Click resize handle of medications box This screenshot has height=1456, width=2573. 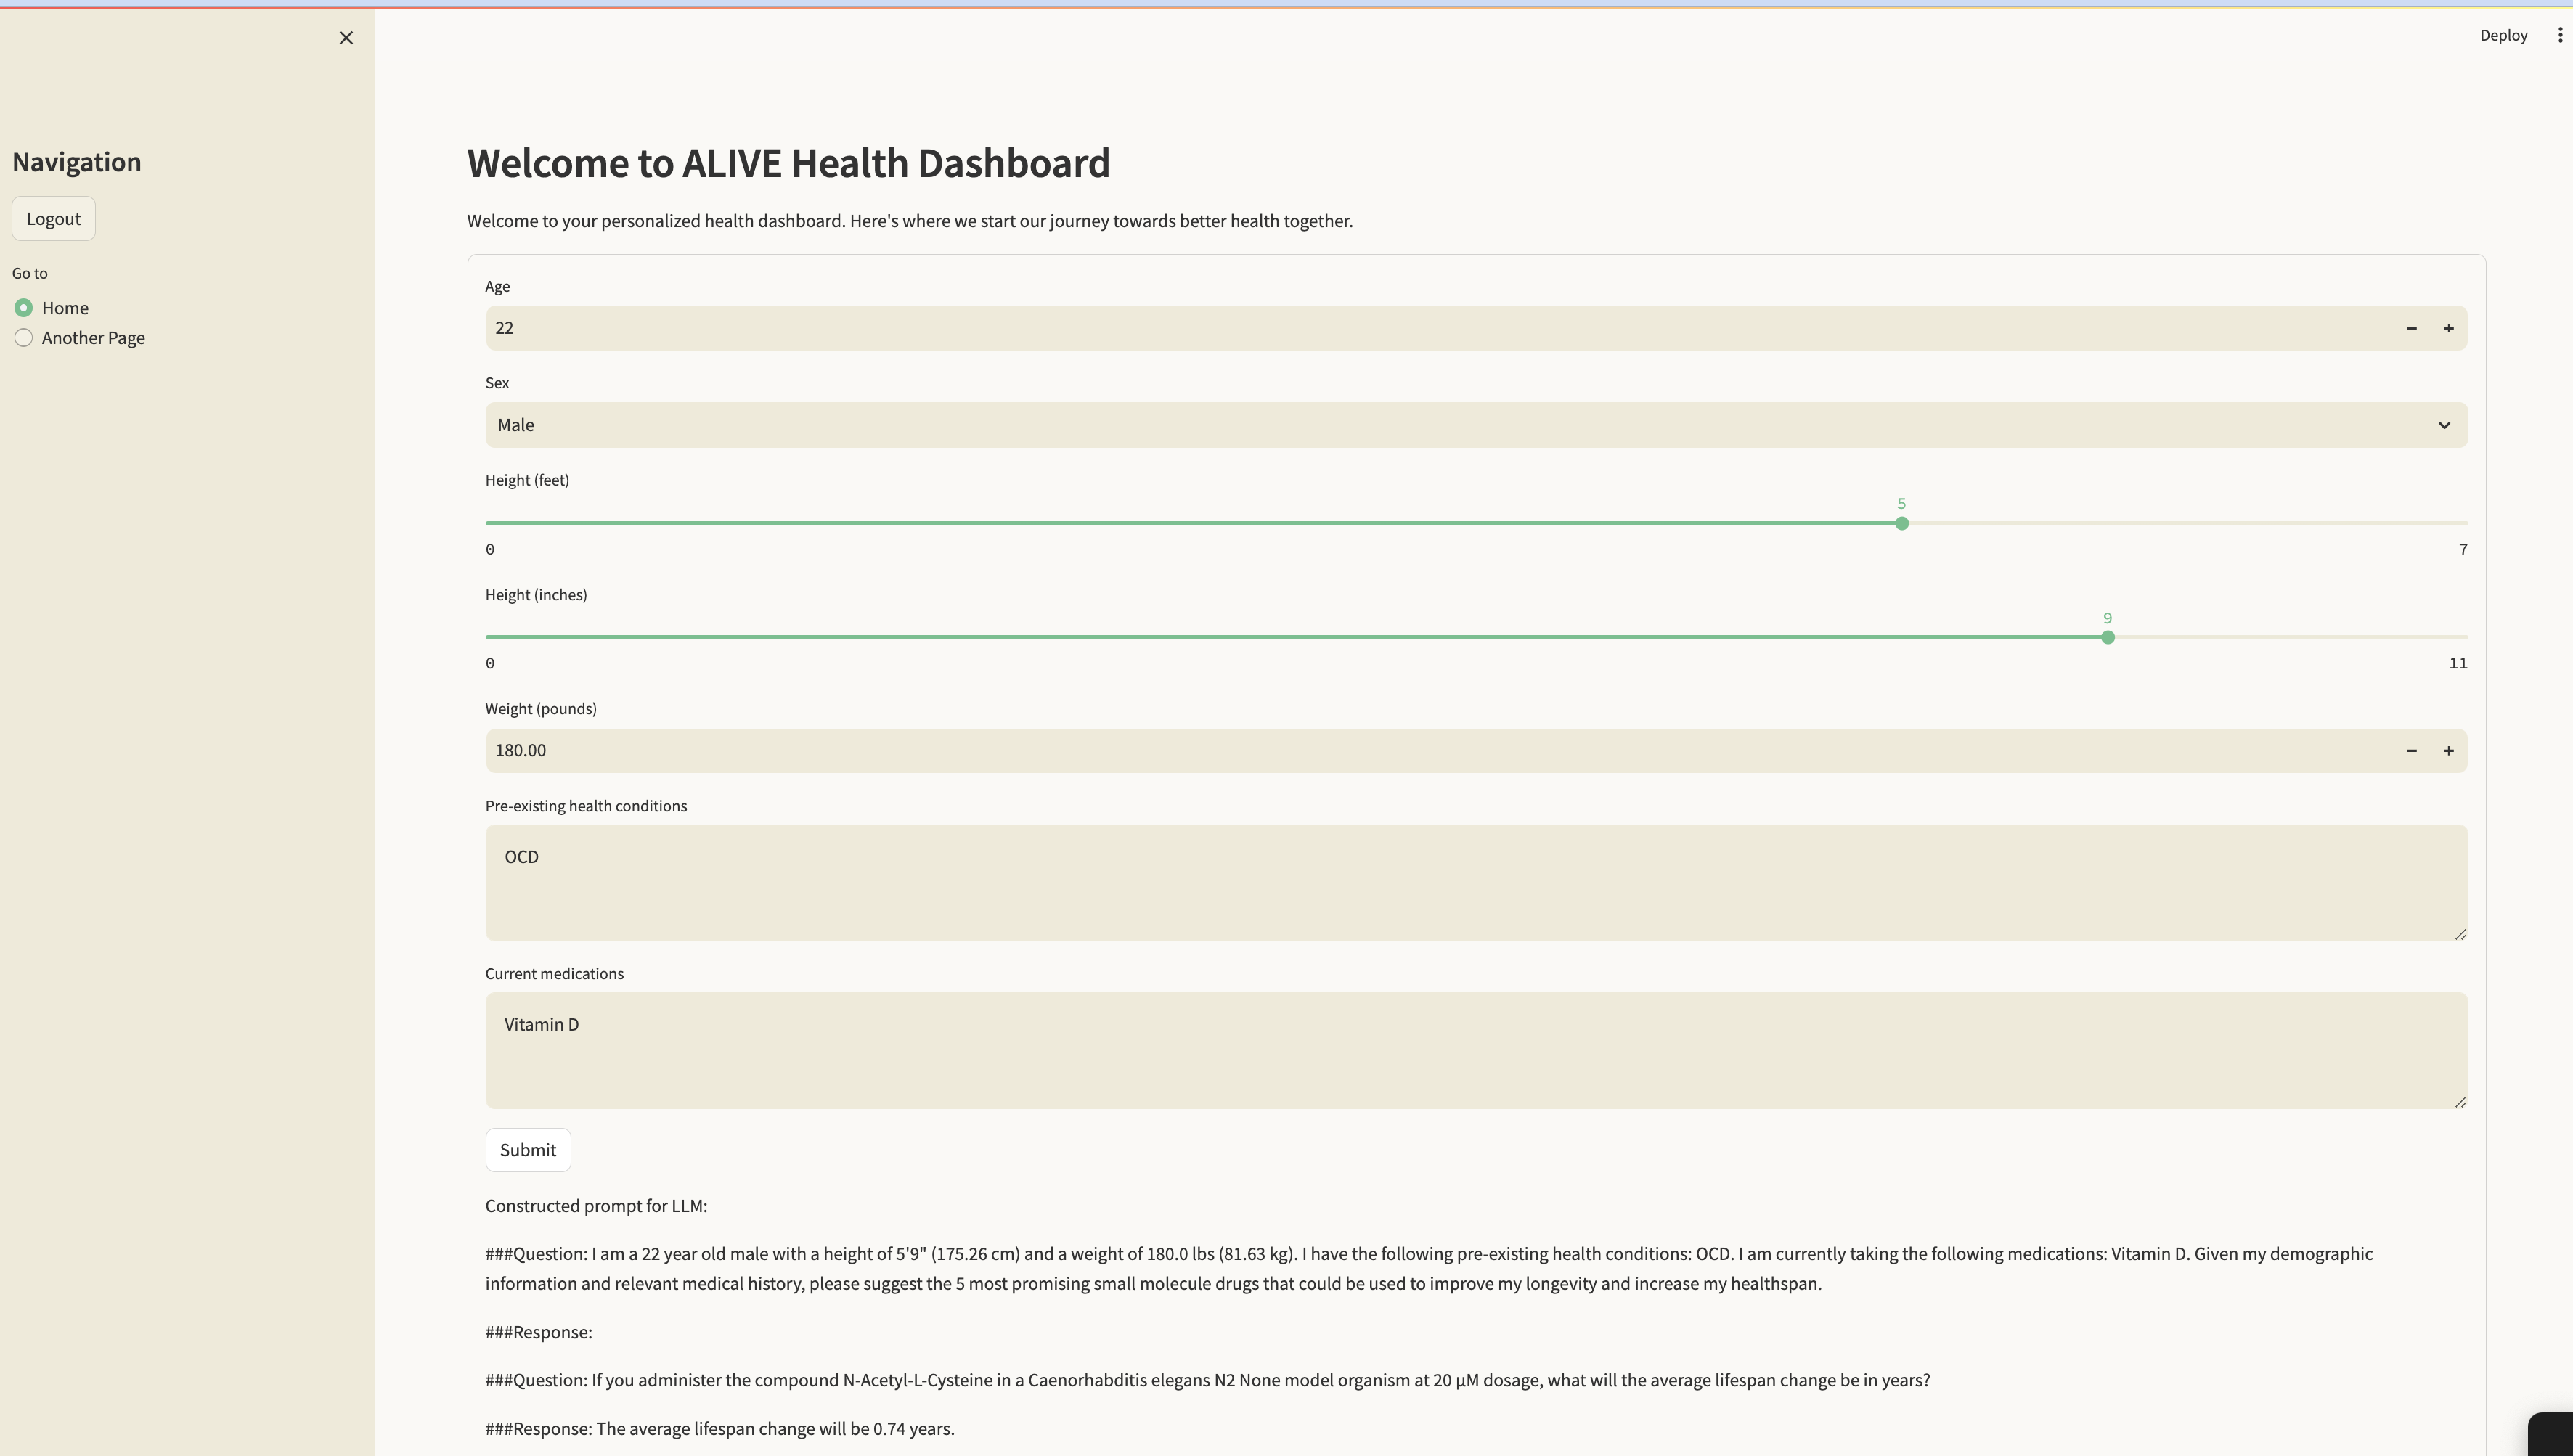2460,1101
